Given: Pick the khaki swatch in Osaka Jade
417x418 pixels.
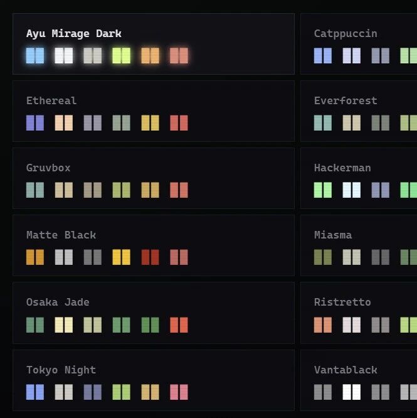Looking at the screenshot, I should tap(93, 325).
